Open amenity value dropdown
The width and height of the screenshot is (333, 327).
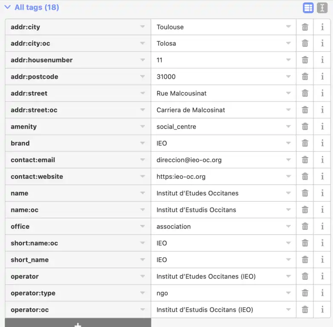pos(288,127)
